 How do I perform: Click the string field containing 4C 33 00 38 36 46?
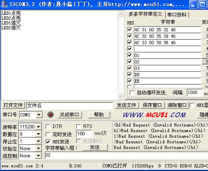pos(167,43)
